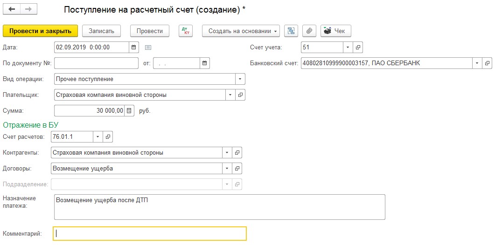This screenshot has width=495, height=245.
Task: Open the Банковский счет record icon
Action: (x=487, y=63)
